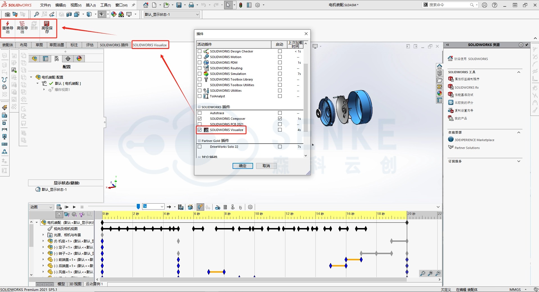
Task: Click the Zoom to Fit timeline icon
Action: click(x=423, y=273)
